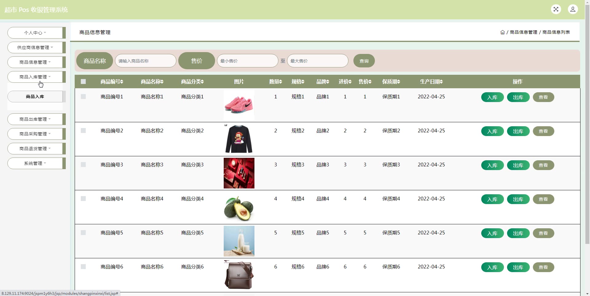Screen dimensions: 590x296
Task: Click 入库 for 商品编号3
Action: pyautogui.click(x=492, y=165)
